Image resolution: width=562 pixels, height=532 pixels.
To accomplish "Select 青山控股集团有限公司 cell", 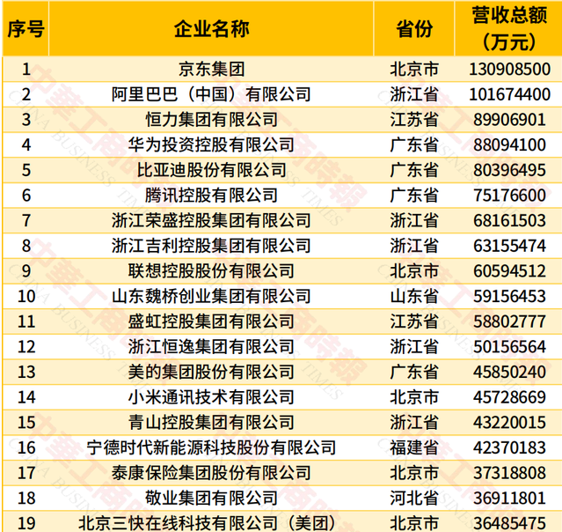I will (211, 423).
